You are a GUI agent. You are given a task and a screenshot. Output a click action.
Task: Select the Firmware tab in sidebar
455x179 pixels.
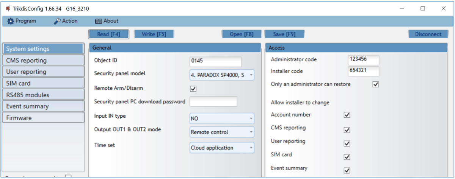[x=43, y=118]
